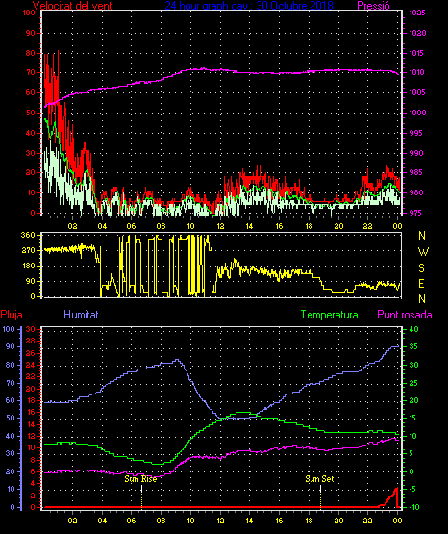Click the 'Sun Set' marker label
448x534 pixels.
[319, 479]
